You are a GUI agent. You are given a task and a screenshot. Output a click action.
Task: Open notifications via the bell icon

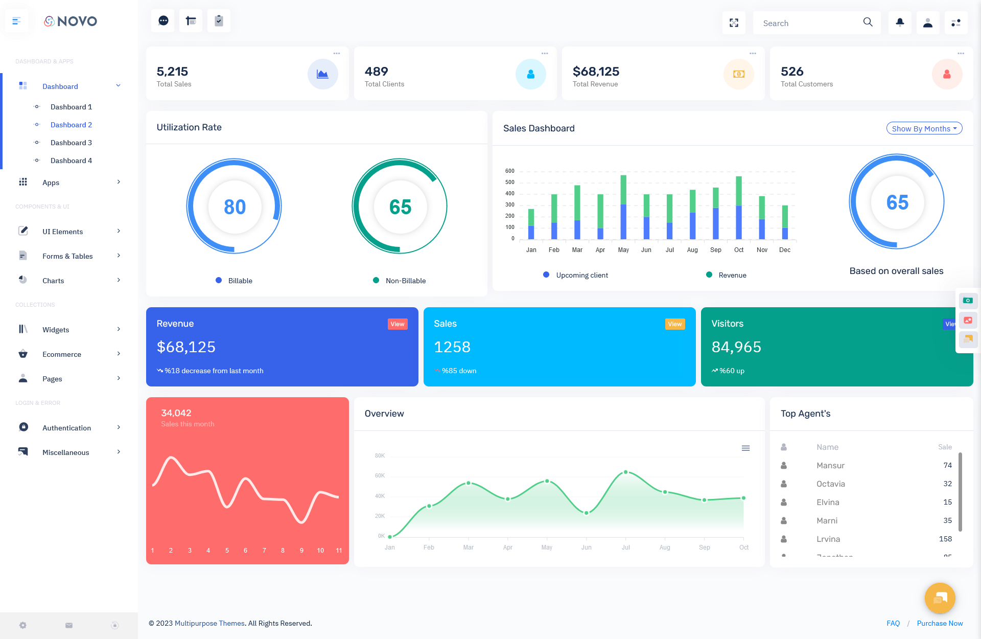tap(899, 22)
